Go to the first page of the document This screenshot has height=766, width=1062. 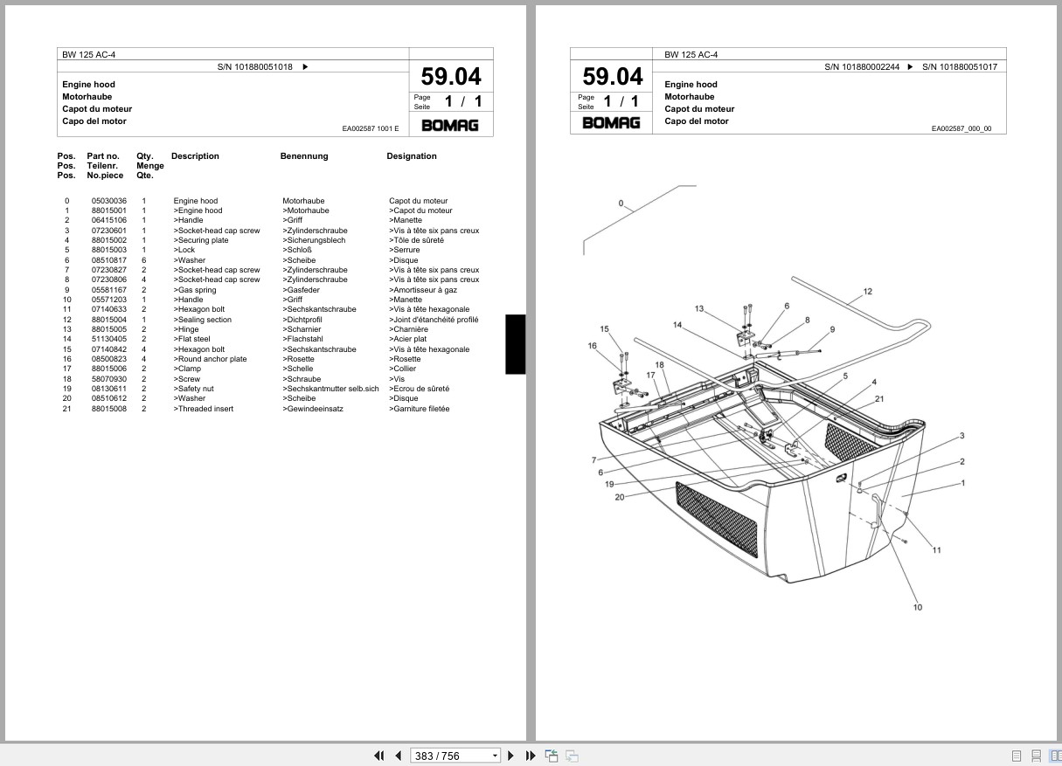pos(379,756)
